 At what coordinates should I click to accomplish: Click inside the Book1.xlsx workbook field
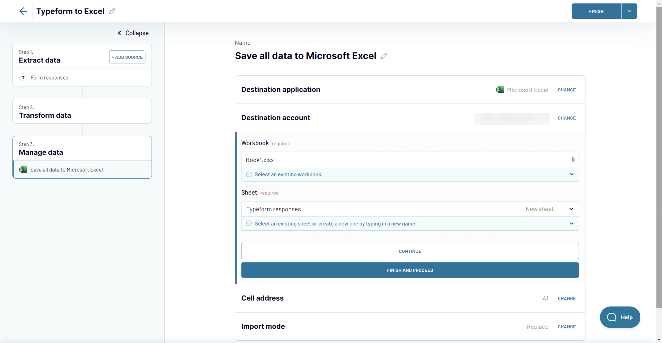coord(356,160)
